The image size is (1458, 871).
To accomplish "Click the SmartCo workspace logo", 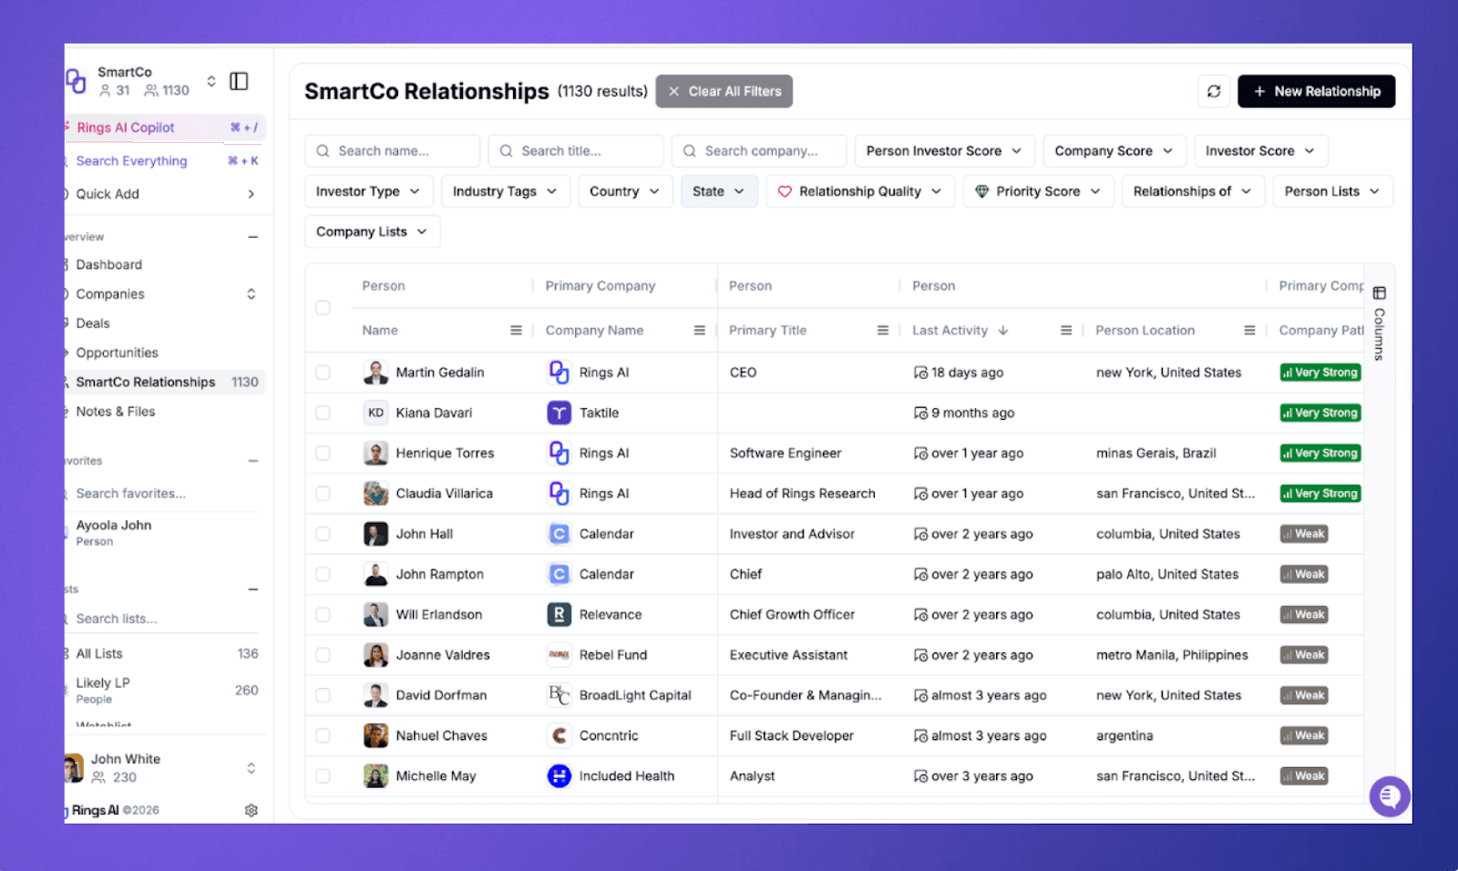I will coord(76,81).
